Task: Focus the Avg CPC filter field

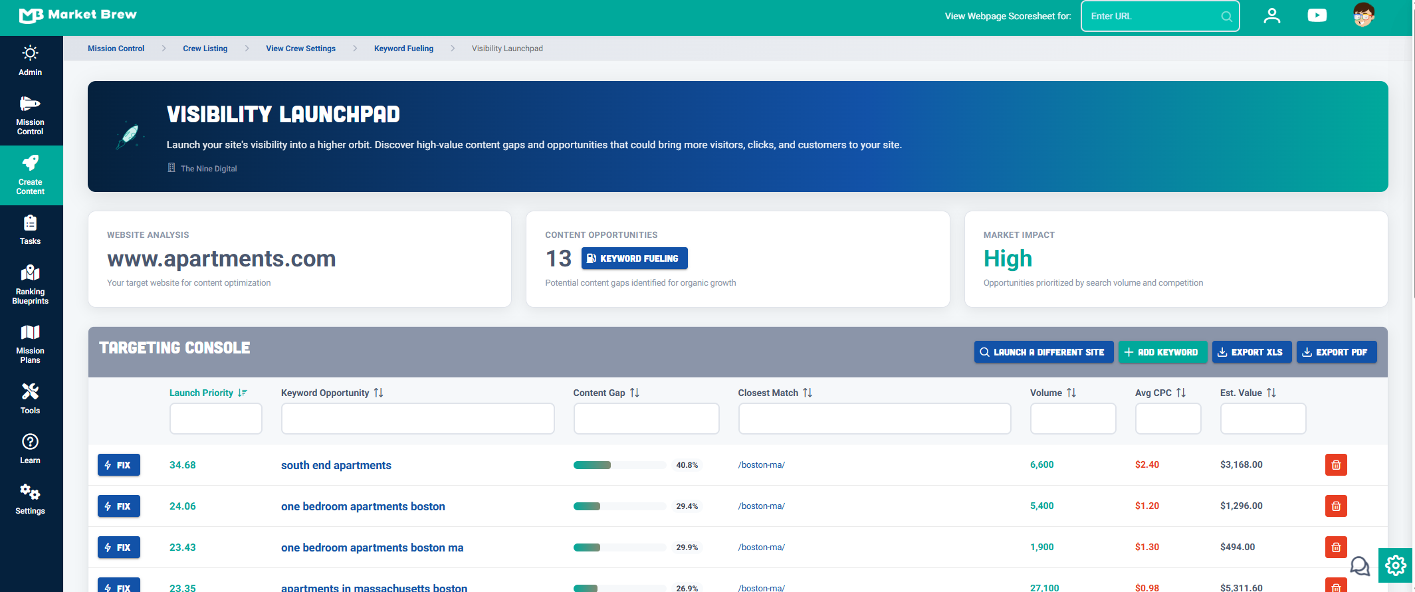Action: (x=1168, y=419)
